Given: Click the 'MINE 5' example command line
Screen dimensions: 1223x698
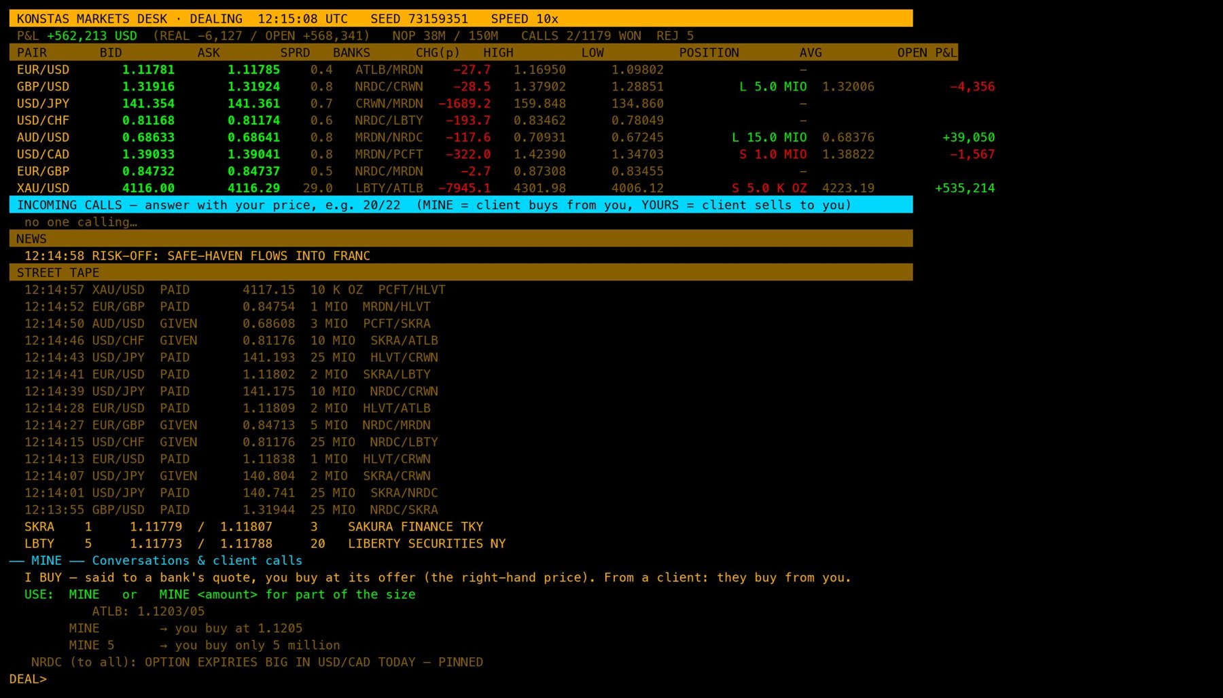Looking at the screenshot, I should click(x=205, y=645).
